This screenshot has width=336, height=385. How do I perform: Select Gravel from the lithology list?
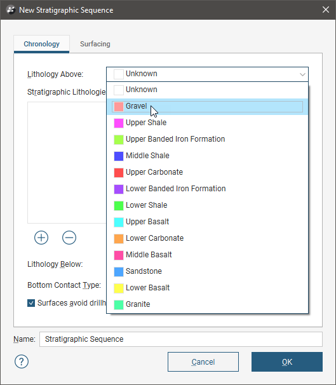207,107
